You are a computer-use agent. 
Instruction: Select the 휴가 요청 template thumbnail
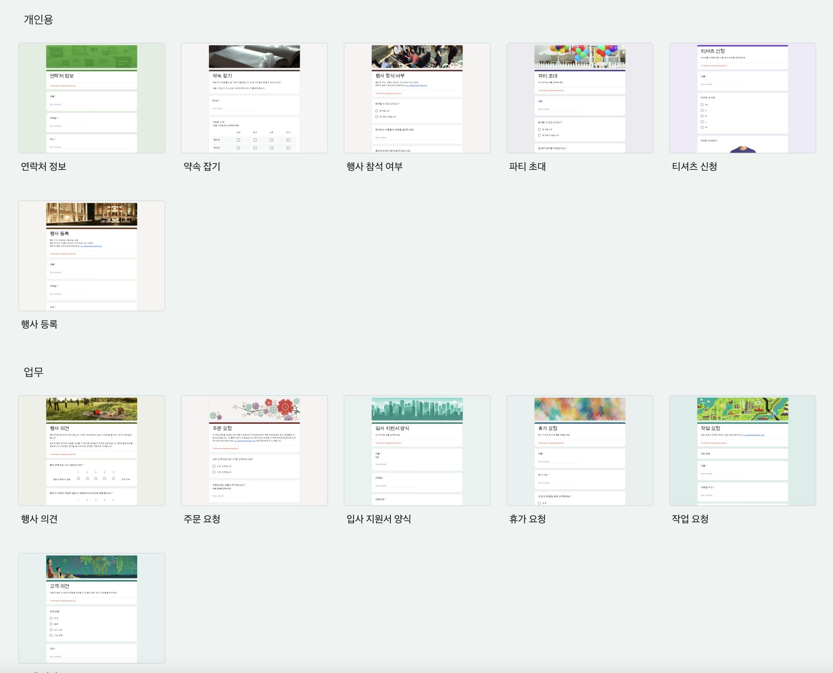tap(580, 451)
